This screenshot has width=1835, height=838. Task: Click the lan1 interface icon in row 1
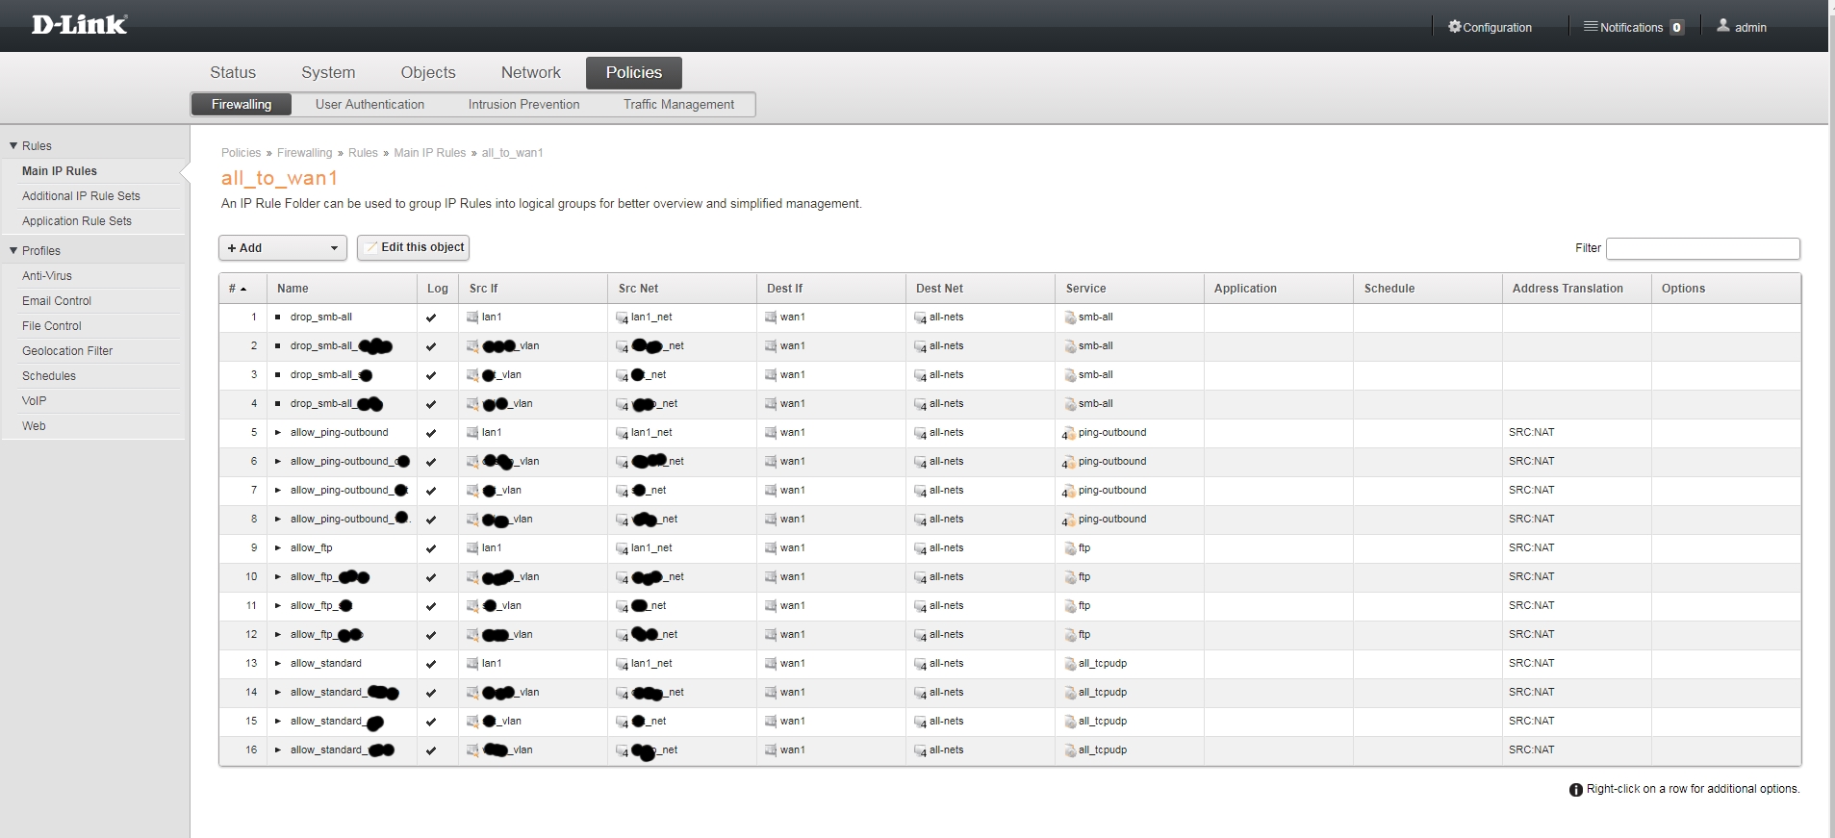point(472,317)
